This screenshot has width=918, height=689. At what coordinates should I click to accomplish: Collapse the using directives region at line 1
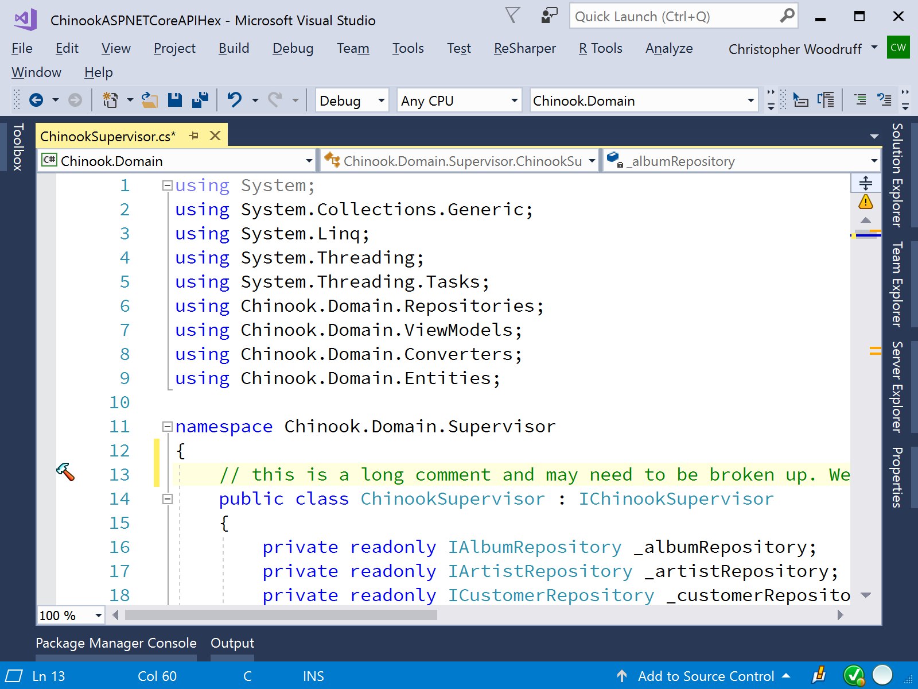click(167, 185)
